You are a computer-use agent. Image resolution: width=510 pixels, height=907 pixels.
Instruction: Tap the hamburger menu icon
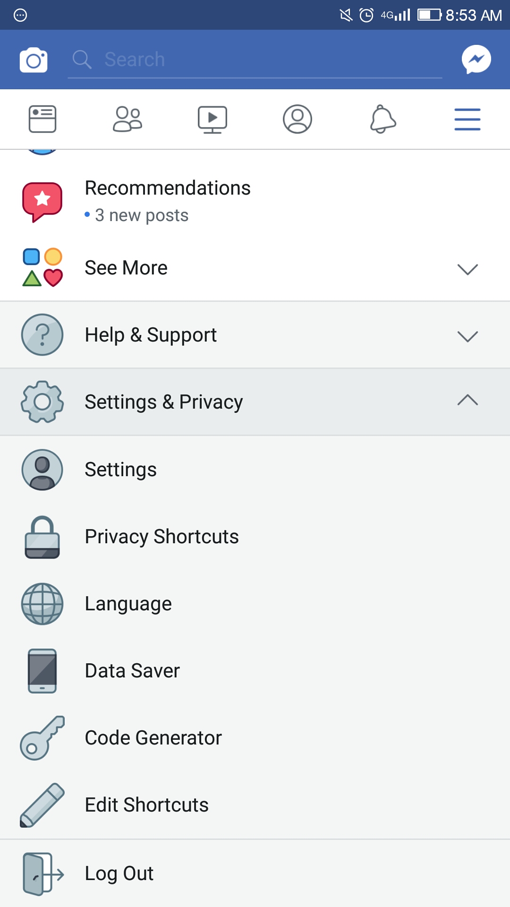coord(467,119)
